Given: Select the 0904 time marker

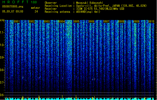Looking at the screenshot, I should tap(62, 21).
